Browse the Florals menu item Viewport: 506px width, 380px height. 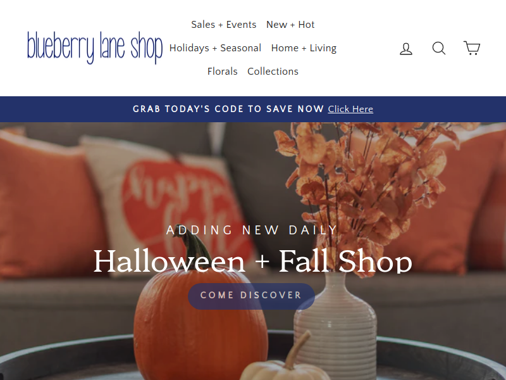(x=223, y=71)
